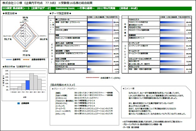Click the 81.3% value in ホウレンソウ row

pyautogui.click(x=189, y=69)
